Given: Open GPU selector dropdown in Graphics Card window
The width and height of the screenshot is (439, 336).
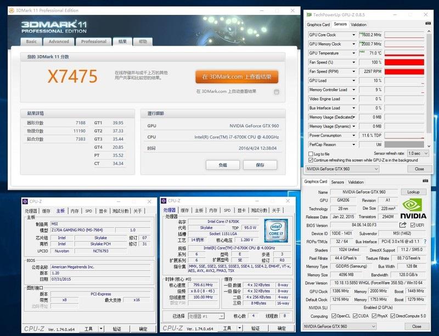Looking at the screenshot, I should [340, 327].
